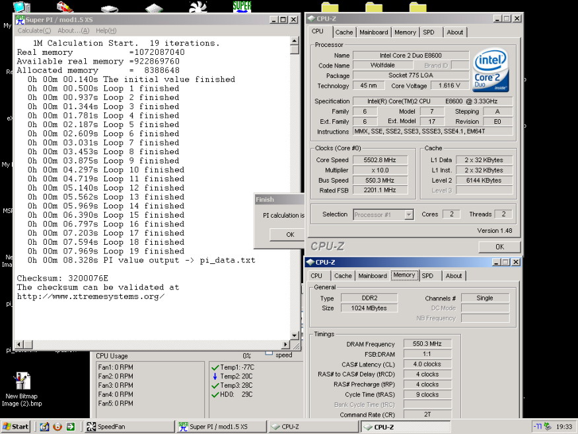Click Super PI scrollbar down arrow

click(x=295, y=335)
